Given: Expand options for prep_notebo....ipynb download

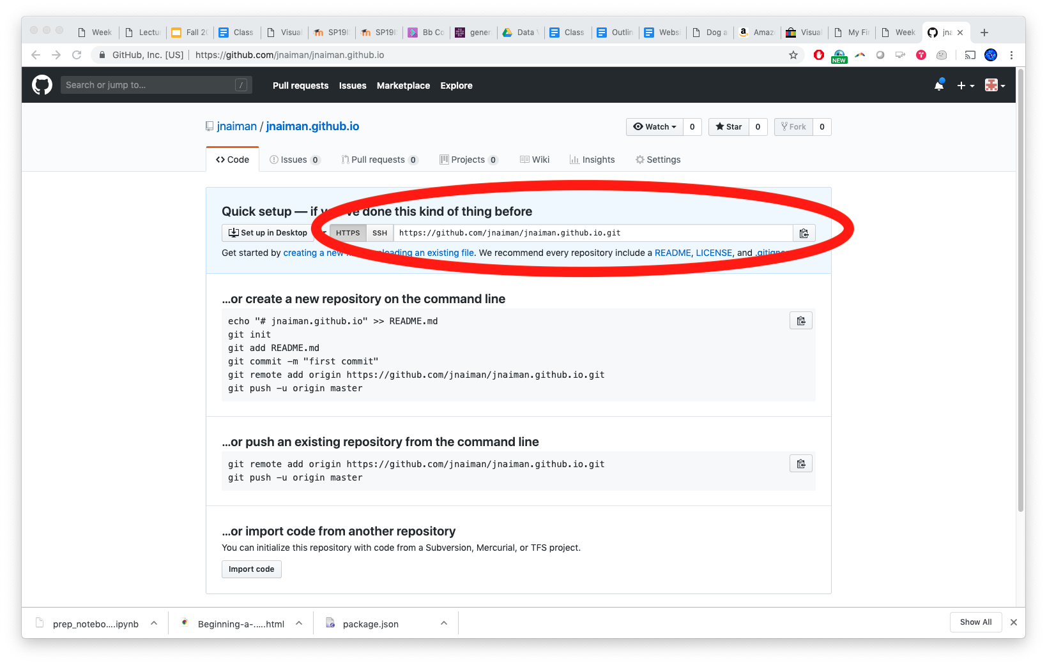Looking at the screenshot, I should tap(154, 623).
